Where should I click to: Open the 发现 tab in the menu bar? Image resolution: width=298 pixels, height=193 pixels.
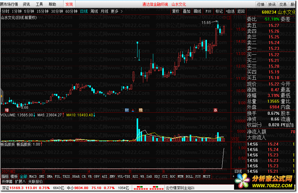pyautogui.click(x=69, y=4)
